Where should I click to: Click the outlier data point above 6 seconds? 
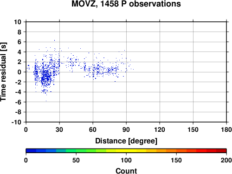point(54,40)
